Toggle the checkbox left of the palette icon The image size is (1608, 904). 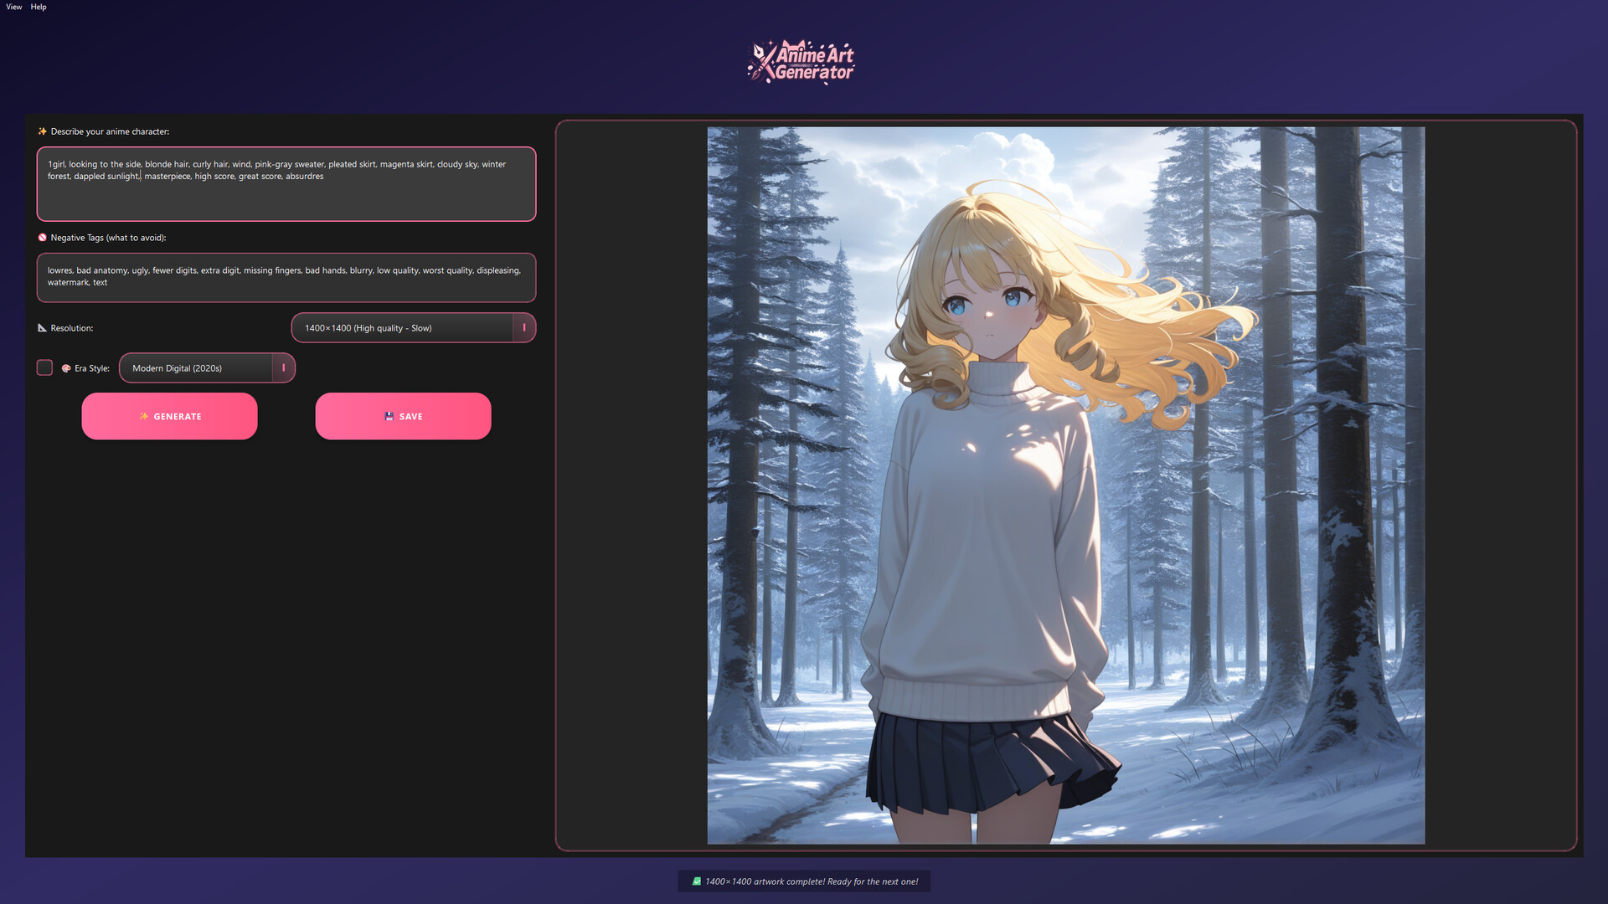click(44, 367)
